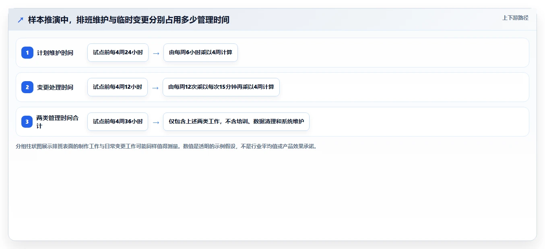Click the 试点前每4周24小时 chip

click(x=118, y=53)
